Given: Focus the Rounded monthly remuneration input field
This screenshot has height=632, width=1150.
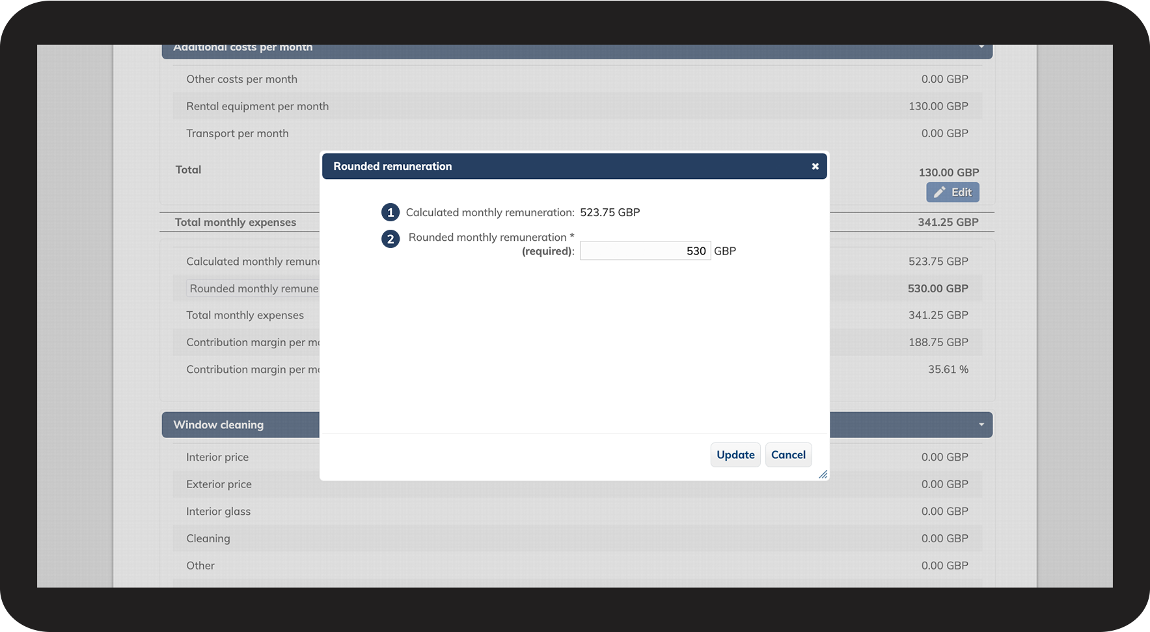Looking at the screenshot, I should point(645,251).
